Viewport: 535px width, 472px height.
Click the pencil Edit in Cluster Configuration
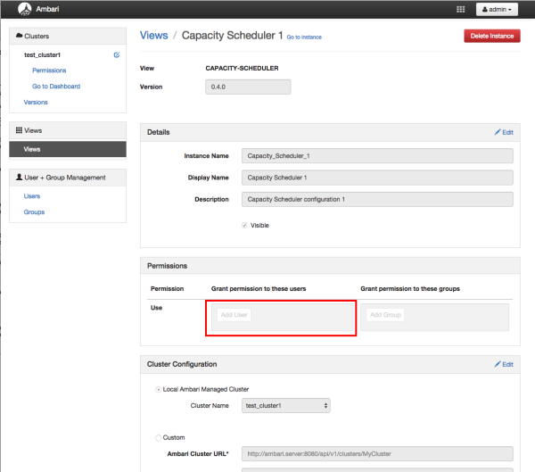click(x=504, y=364)
